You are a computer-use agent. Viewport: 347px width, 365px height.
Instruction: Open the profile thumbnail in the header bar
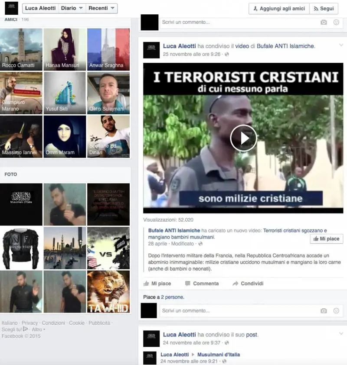pos(11,8)
